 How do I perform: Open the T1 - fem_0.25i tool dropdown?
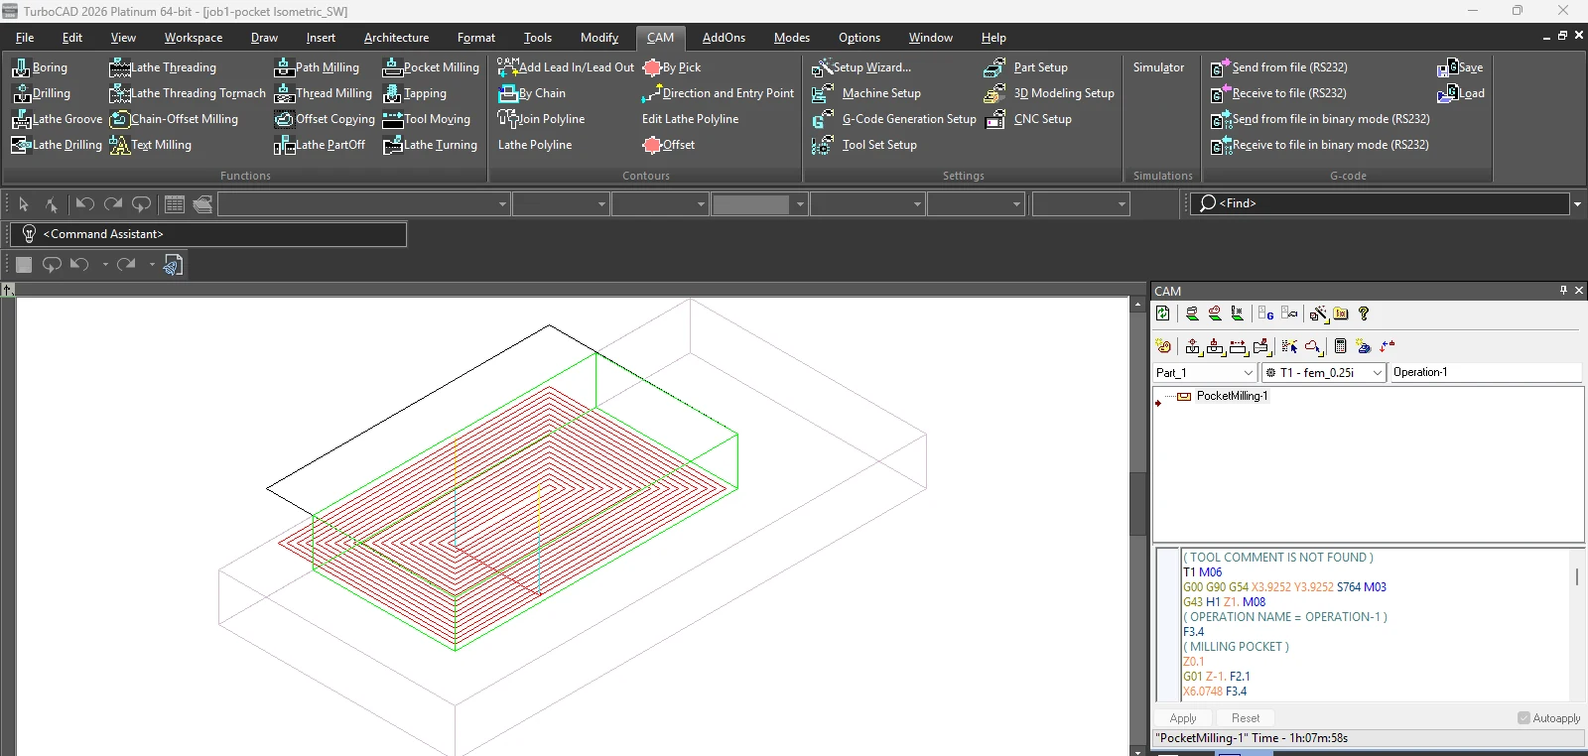[x=1378, y=372]
